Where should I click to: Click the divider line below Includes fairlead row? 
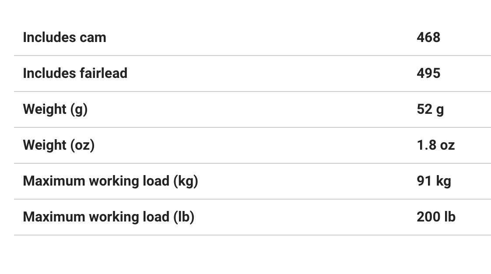click(252, 91)
